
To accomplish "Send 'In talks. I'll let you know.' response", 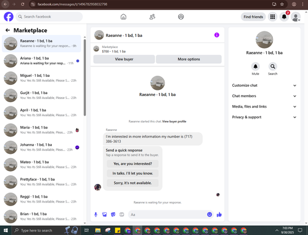I will tap(132, 173).
